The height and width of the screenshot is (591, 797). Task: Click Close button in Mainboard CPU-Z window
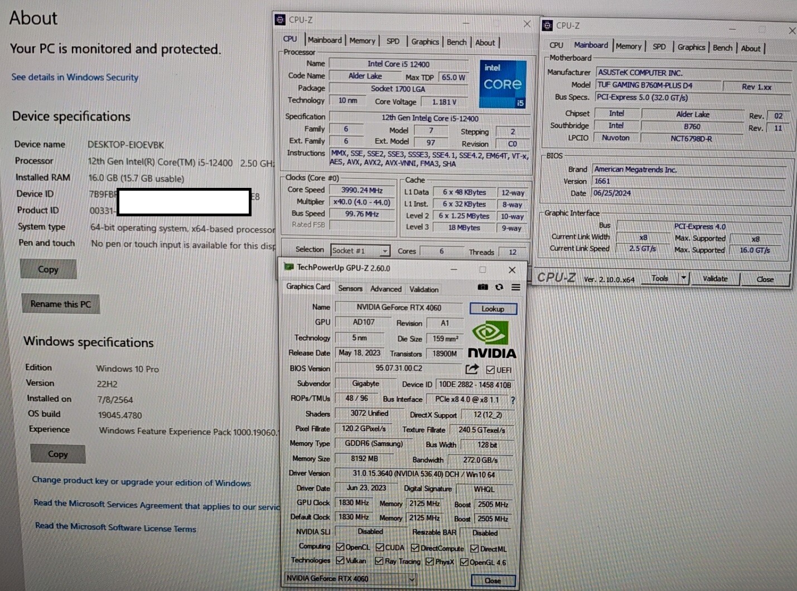[x=765, y=279]
